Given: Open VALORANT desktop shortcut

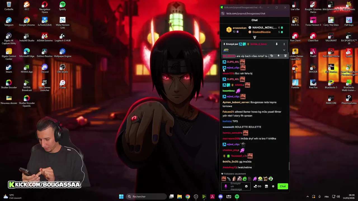Looking at the screenshot, I should [x=331, y=37].
